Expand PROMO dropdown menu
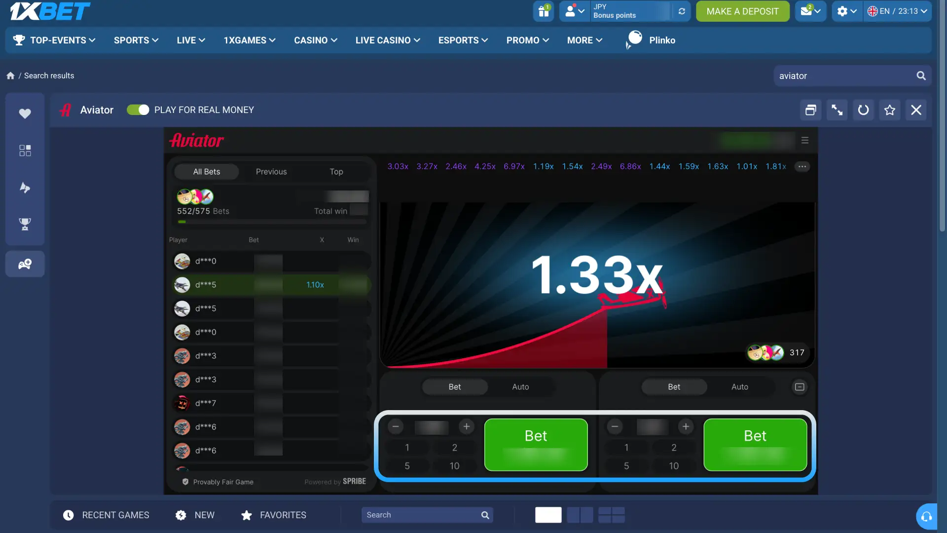This screenshot has width=947, height=533. 528,40
